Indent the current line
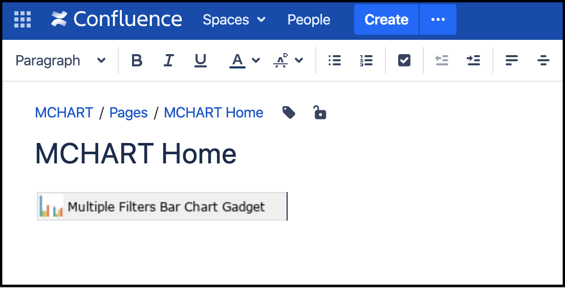This screenshot has width=565, height=288. coord(473,61)
